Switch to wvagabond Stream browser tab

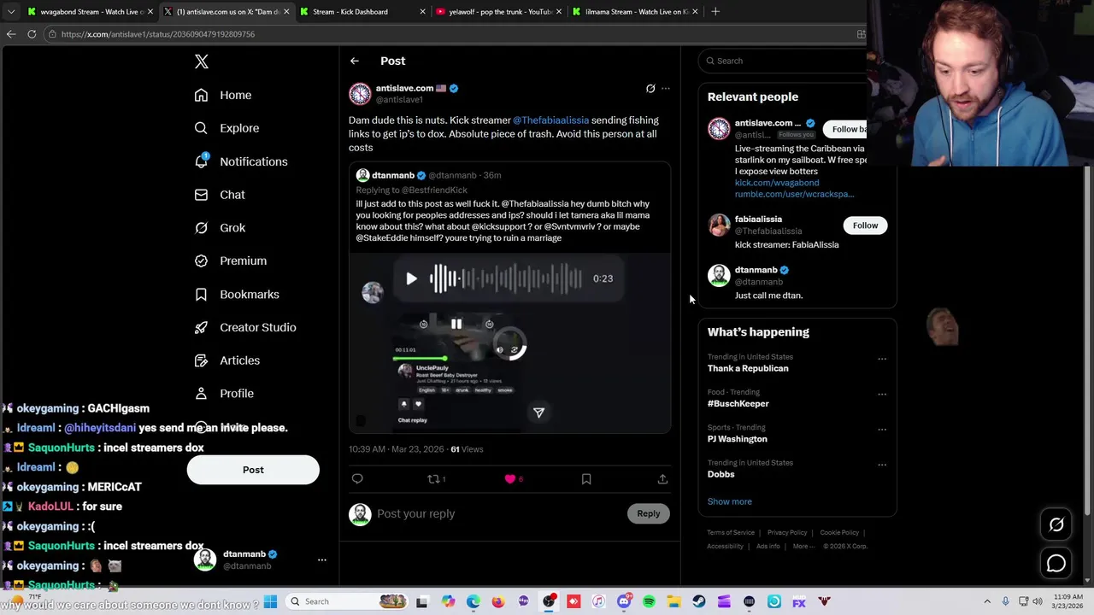tap(90, 11)
